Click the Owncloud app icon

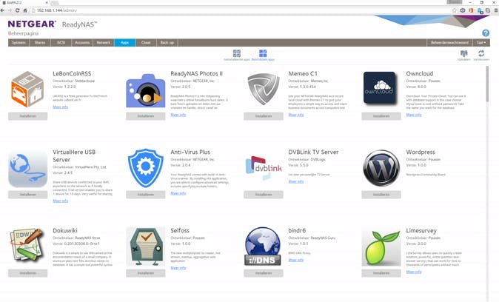click(381, 88)
